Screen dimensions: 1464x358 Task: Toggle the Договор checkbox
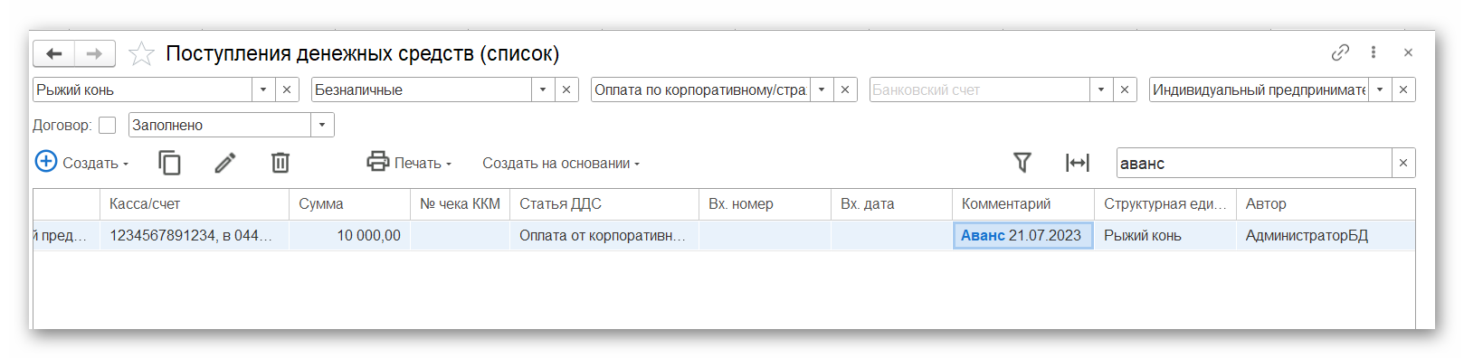click(x=108, y=125)
